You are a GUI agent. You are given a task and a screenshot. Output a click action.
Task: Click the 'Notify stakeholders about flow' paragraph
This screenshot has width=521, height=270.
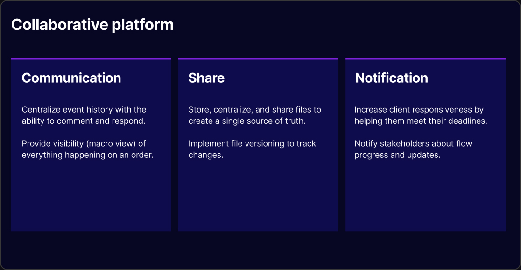pyautogui.click(x=413, y=149)
